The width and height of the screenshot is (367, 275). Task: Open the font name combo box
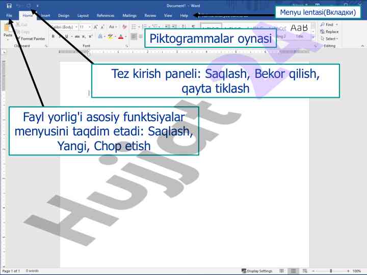click(x=64, y=27)
